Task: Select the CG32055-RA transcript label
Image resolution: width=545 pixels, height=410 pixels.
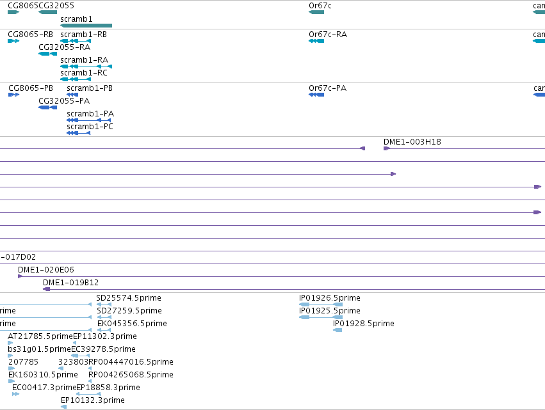Action: [x=64, y=47]
